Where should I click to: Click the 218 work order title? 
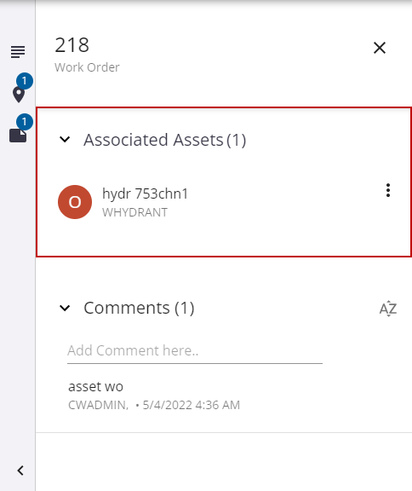pos(72,45)
